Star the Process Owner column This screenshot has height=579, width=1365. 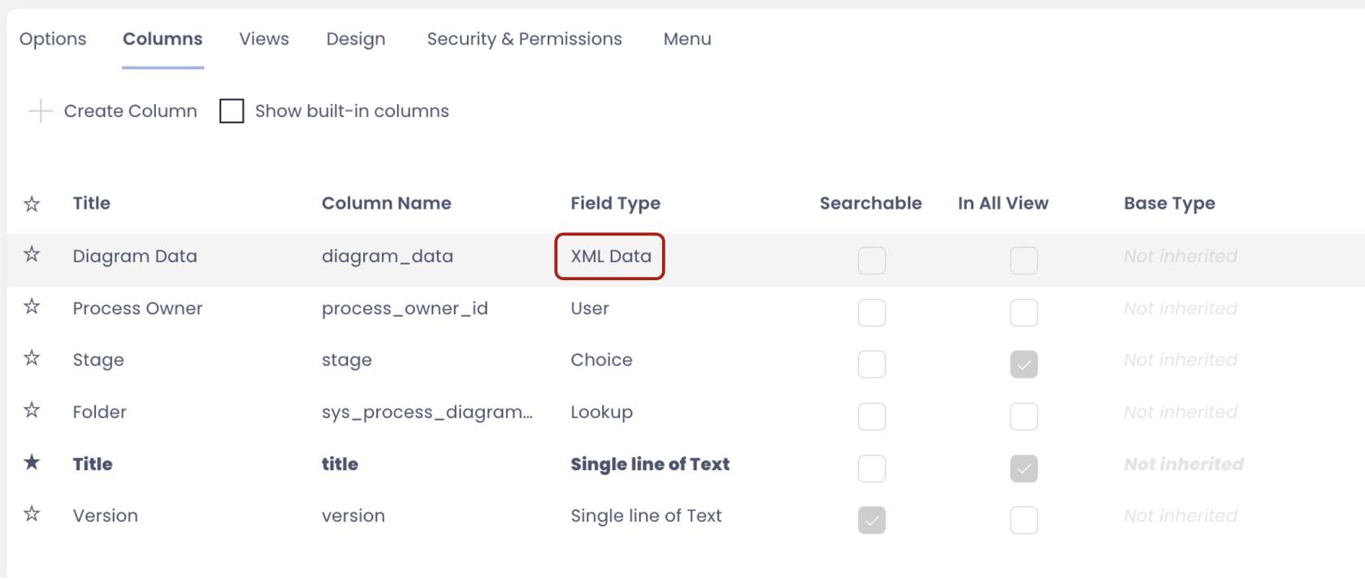[32, 307]
